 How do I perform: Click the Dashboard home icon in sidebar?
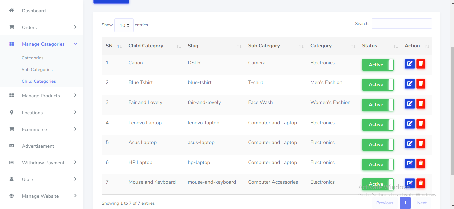pyautogui.click(x=12, y=11)
